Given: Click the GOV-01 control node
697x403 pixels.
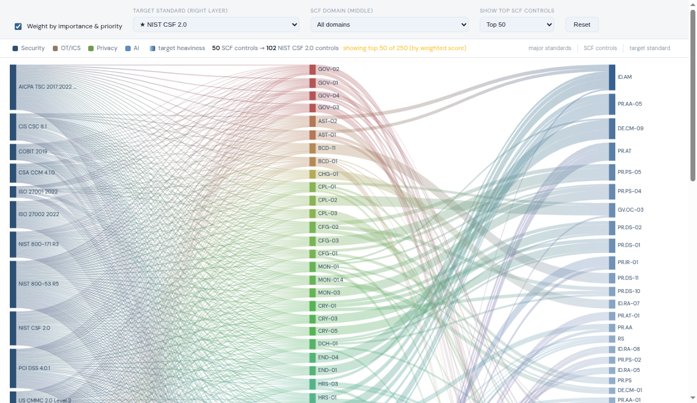Looking at the screenshot, I should pos(313,83).
